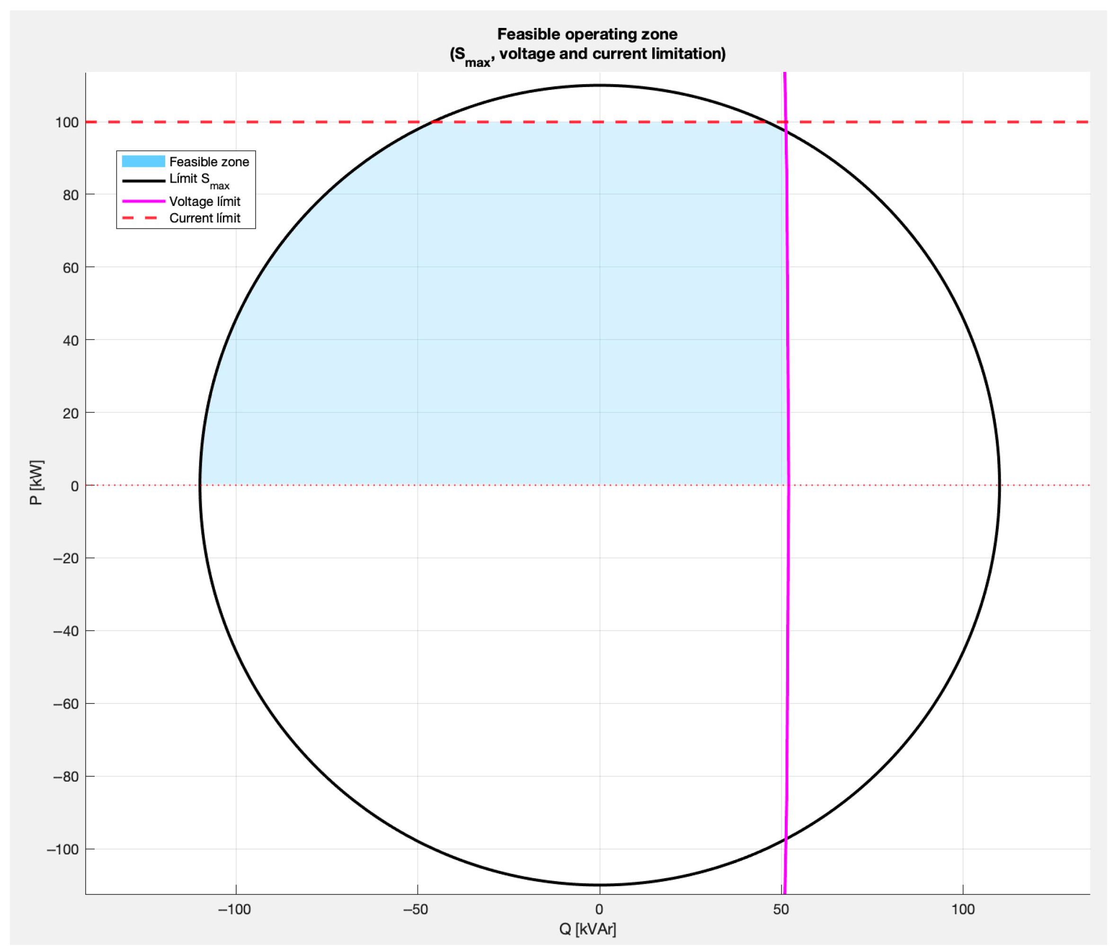Click the bottom of the black Smax circle

599,884
